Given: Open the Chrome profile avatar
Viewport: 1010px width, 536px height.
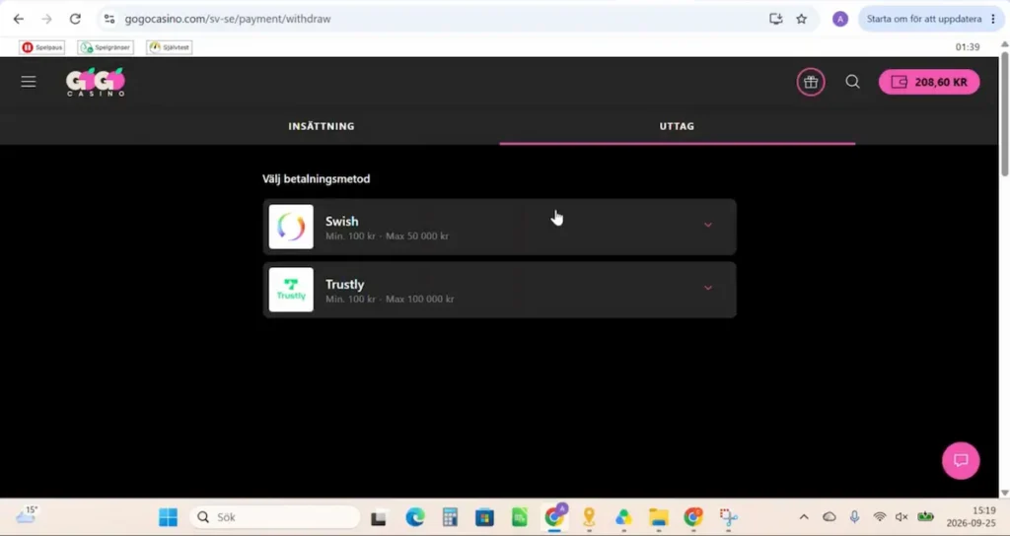Looking at the screenshot, I should pos(840,19).
